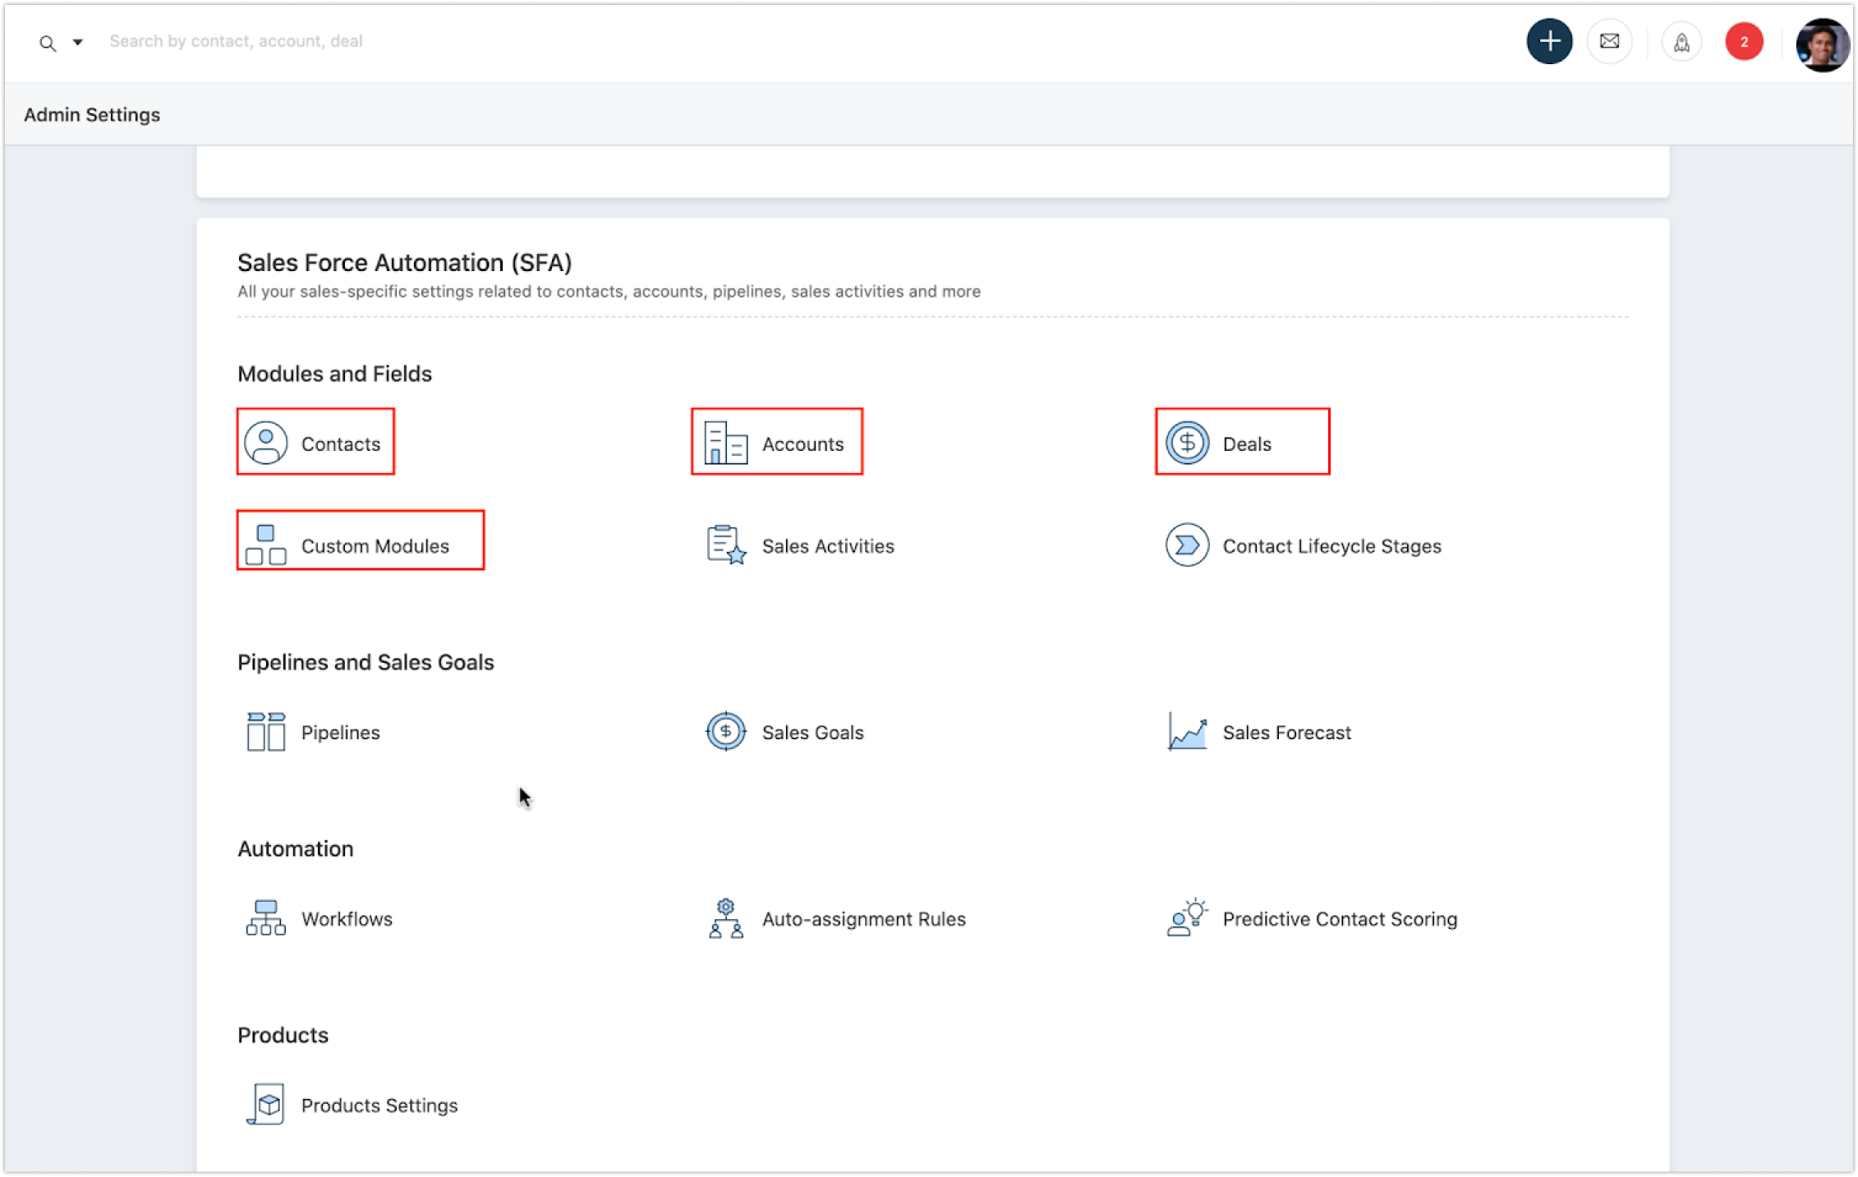
Task: View notifications via the red badge
Action: point(1745,40)
